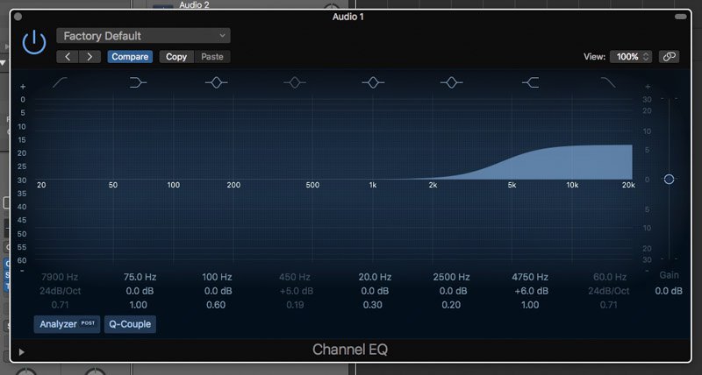Viewport: 702px width, 375px height.
Task: Toggle the Q-Couple button
Action: click(x=130, y=324)
